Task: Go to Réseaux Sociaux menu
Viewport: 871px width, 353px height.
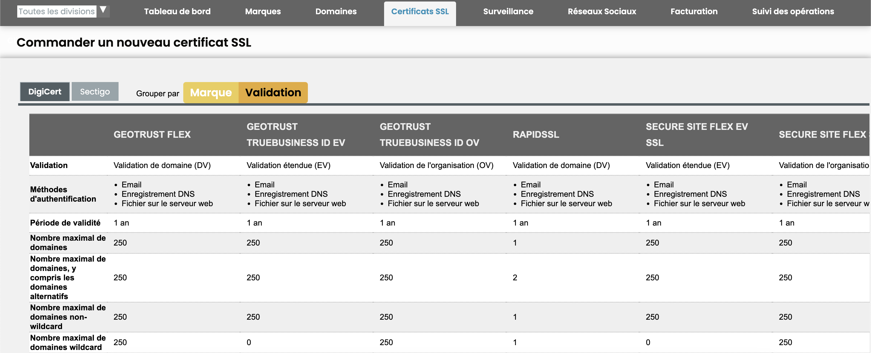Action: (x=602, y=12)
